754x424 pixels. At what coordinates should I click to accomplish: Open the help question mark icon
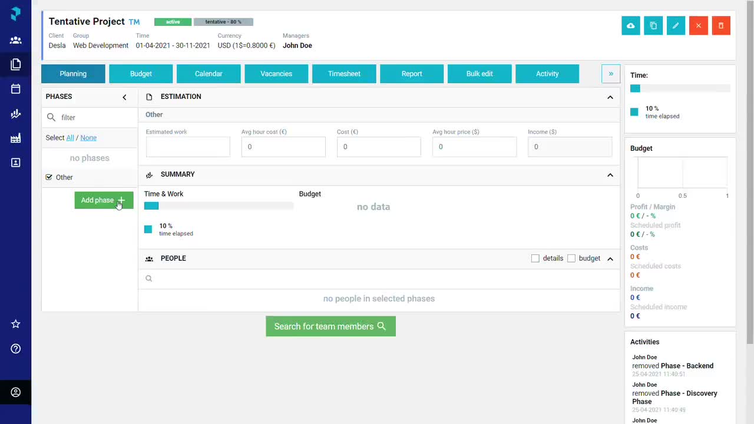[x=16, y=349]
